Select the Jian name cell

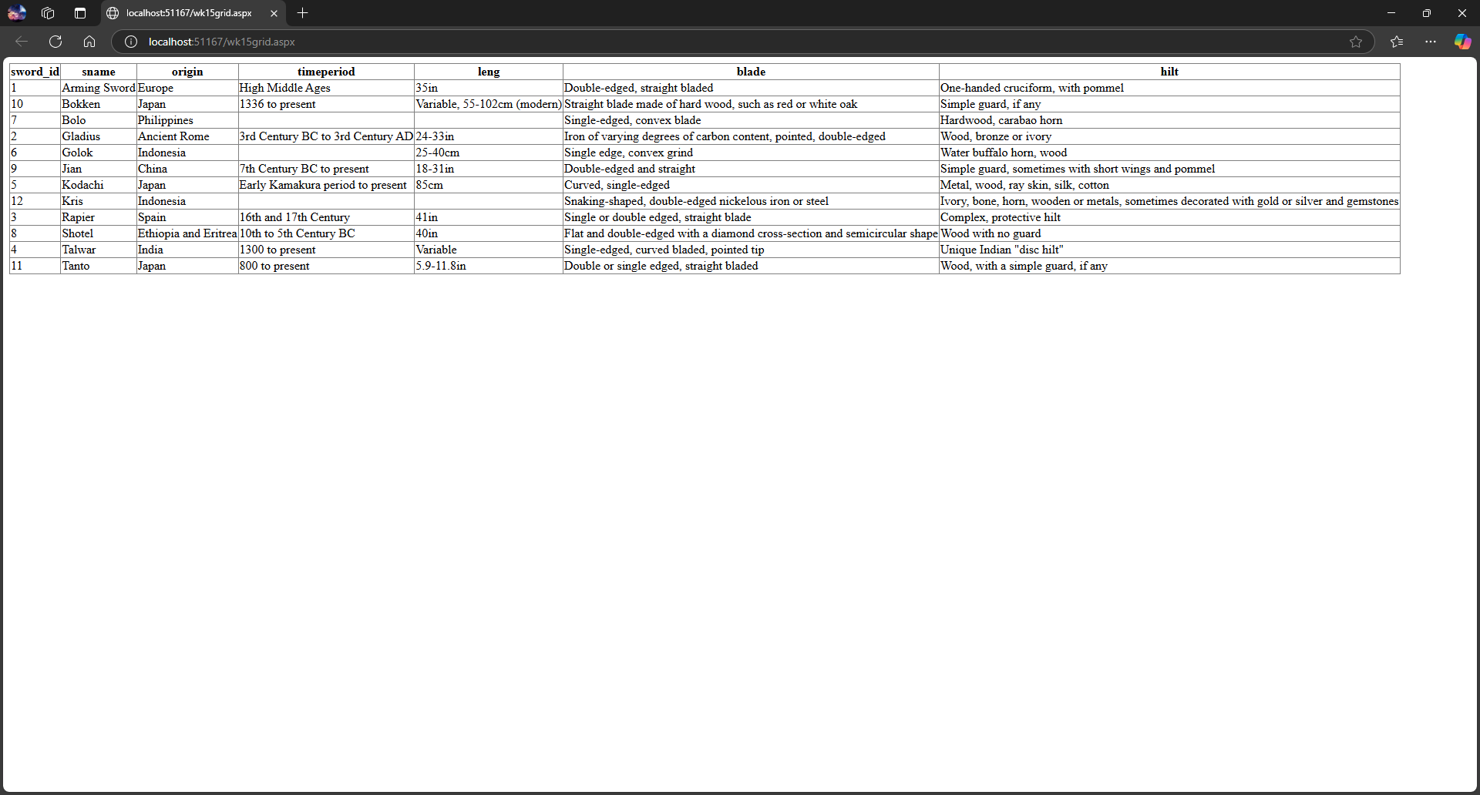click(99, 169)
